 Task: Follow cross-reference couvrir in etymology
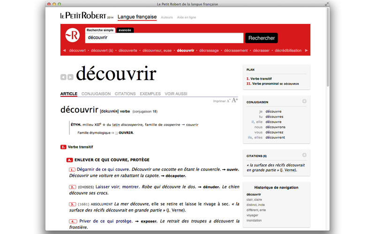coord(192,124)
